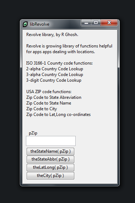Click "Zip Code to Lat,Long co-ordinates" line
The image size is (135, 203).
click(x=58, y=115)
